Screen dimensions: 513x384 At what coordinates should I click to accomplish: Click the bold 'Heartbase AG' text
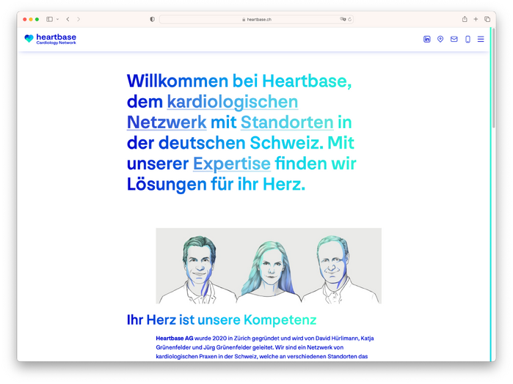pos(175,339)
